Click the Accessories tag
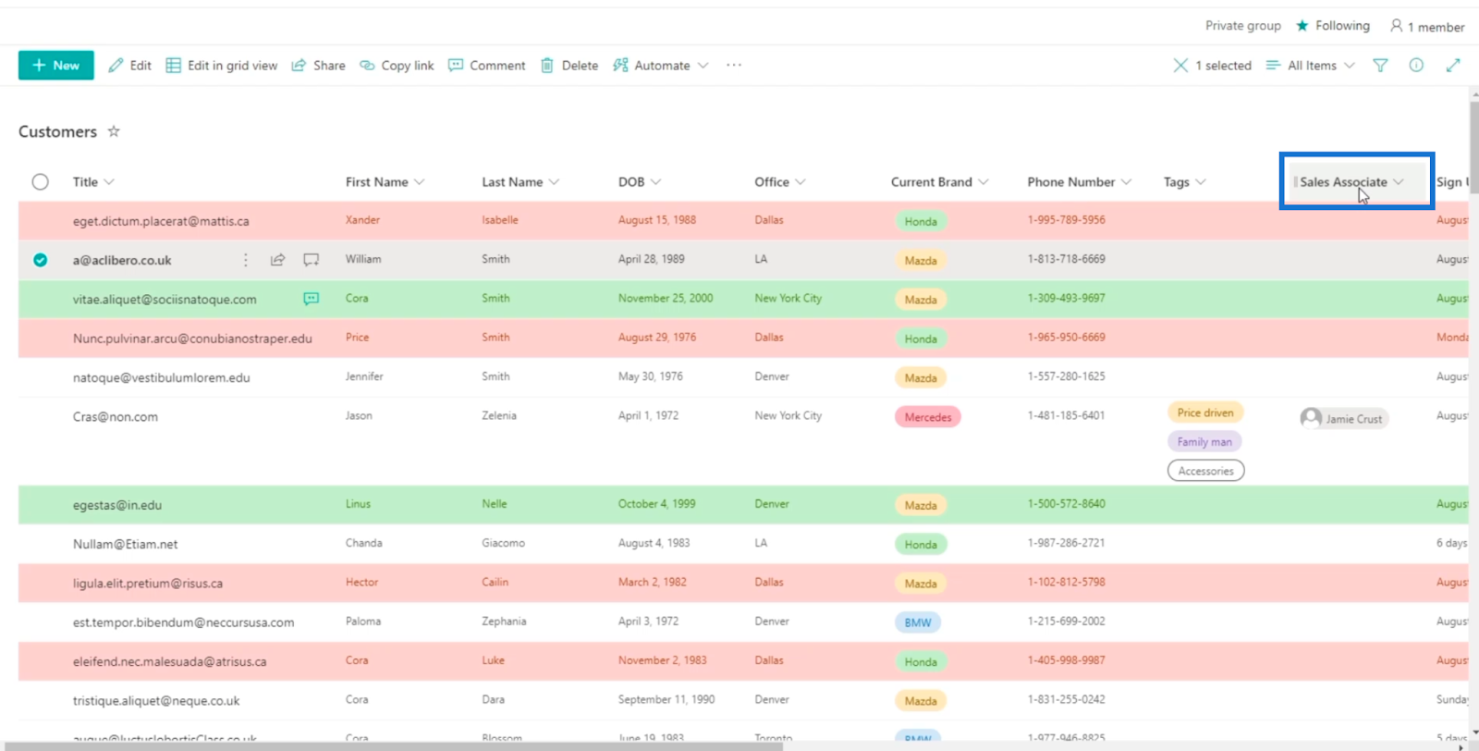 tap(1206, 471)
